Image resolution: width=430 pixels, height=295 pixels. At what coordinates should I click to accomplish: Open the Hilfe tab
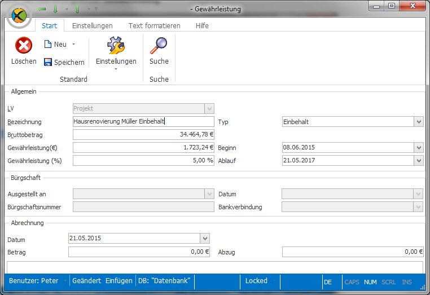202,26
